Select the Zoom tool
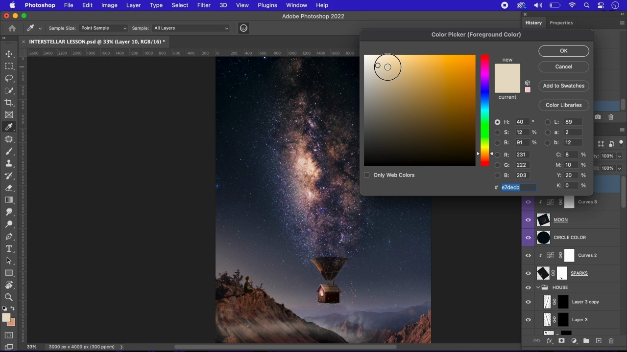627x352 pixels. coord(9,297)
